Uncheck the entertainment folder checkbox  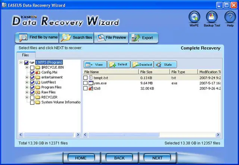click(x=32, y=77)
